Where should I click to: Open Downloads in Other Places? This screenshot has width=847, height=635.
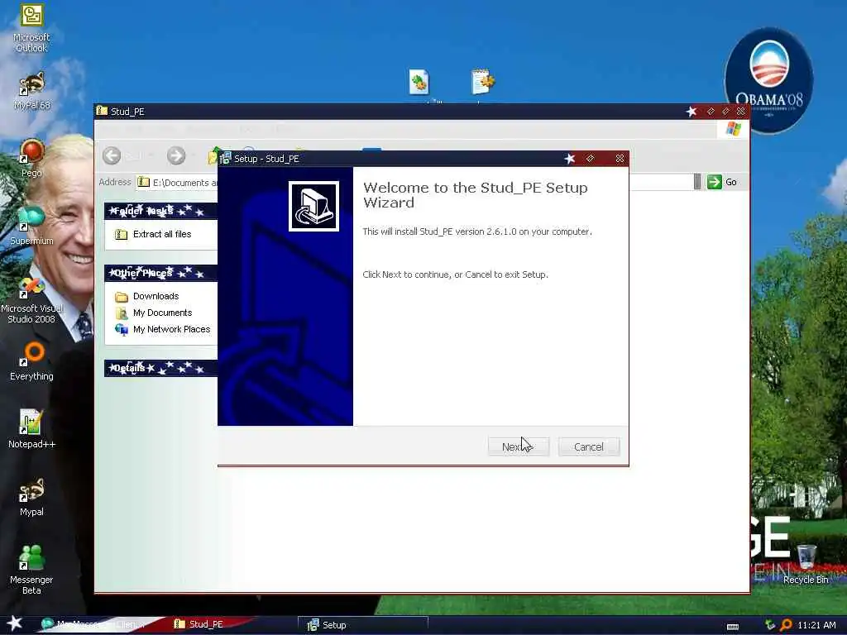(x=147, y=297)
